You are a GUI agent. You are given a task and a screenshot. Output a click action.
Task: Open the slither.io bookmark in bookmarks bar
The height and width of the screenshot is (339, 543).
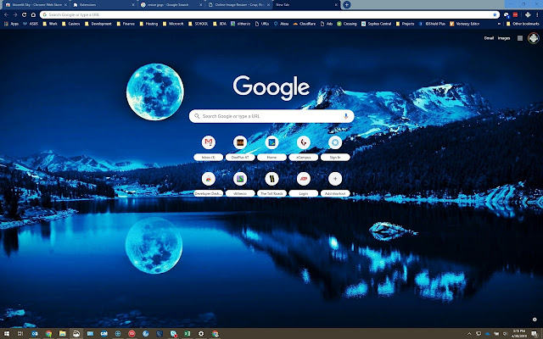coord(241,24)
